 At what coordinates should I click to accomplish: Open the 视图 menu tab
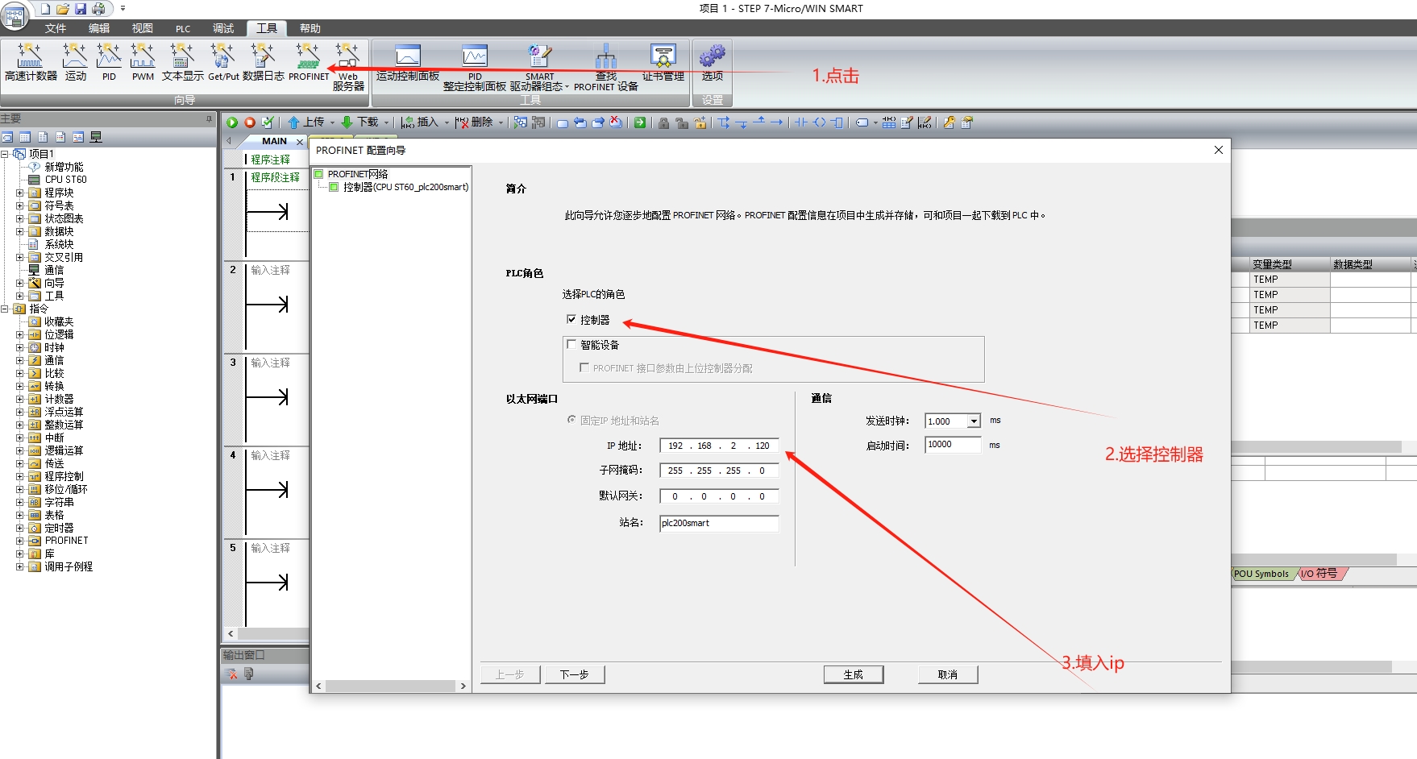click(x=142, y=28)
